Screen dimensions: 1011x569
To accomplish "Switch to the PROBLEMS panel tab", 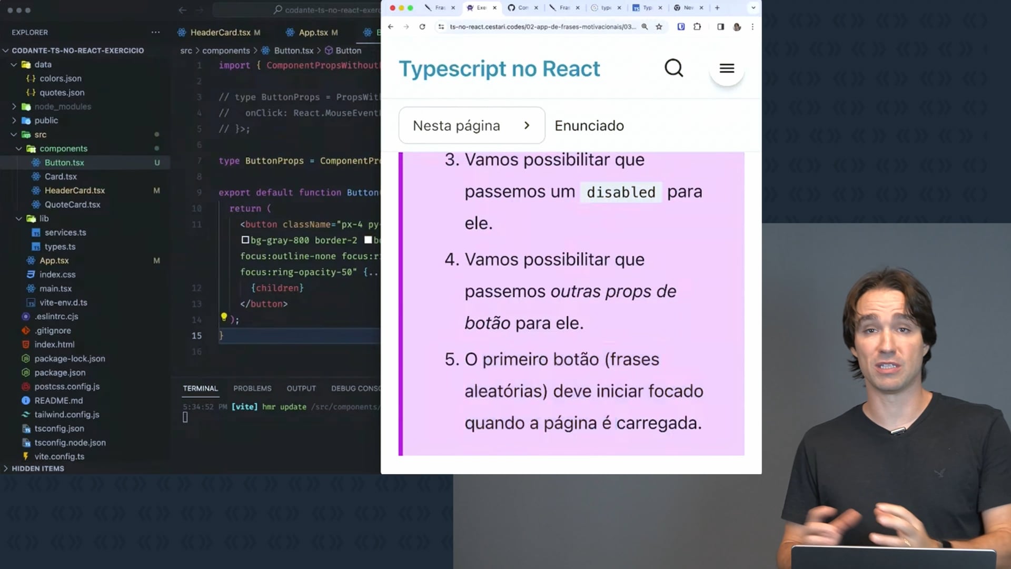I will point(252,388).
